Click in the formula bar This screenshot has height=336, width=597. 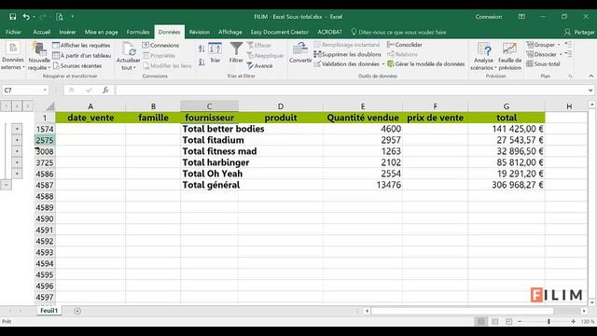click(x=351, y=90)
